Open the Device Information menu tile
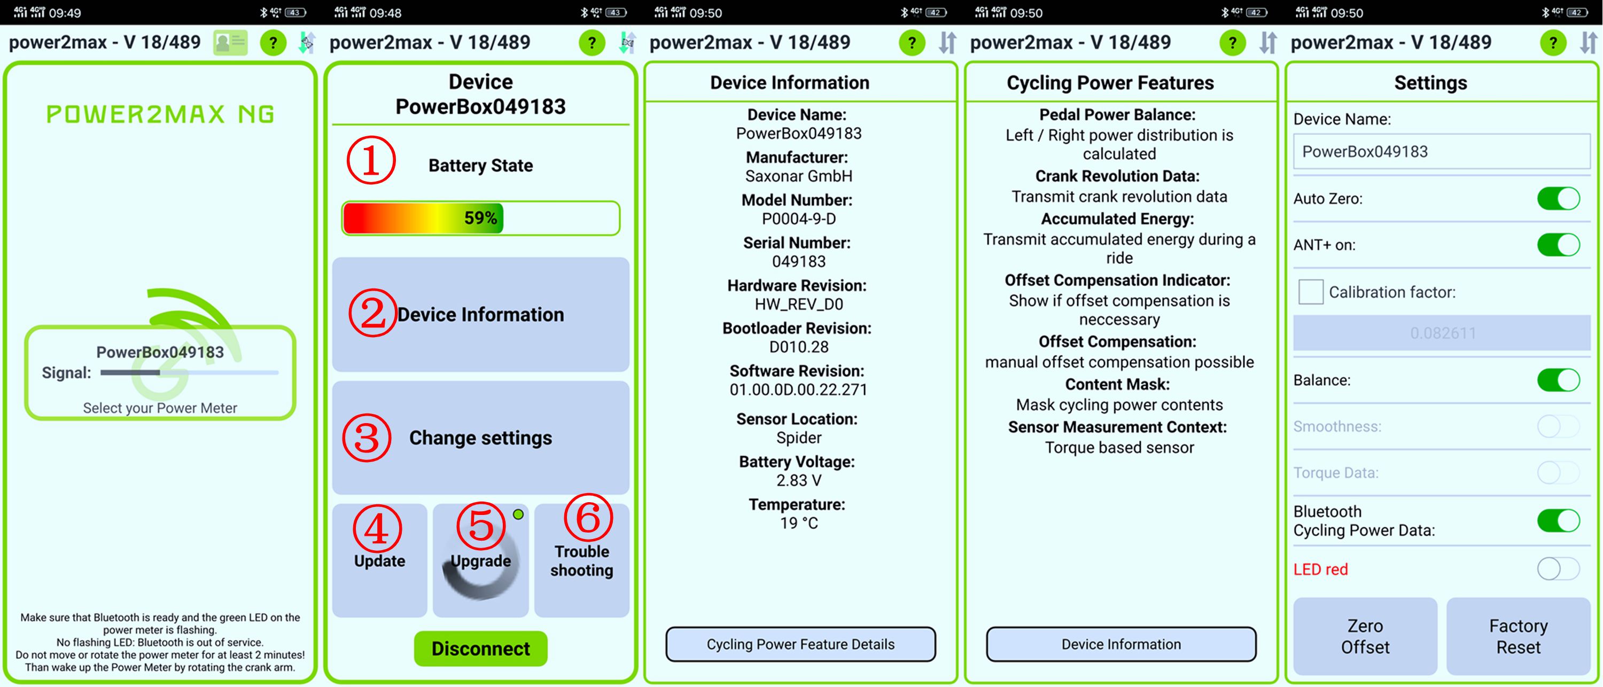Viewport: 1603px width, 687px height. pos(480,314)
